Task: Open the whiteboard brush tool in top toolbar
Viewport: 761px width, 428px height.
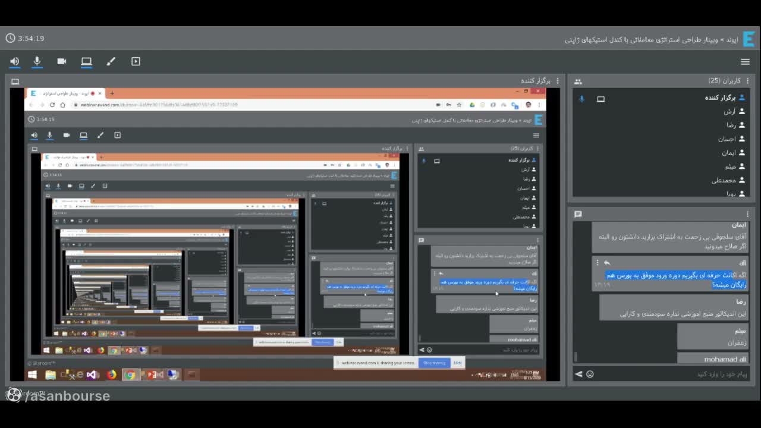Action: coord(111,61)
